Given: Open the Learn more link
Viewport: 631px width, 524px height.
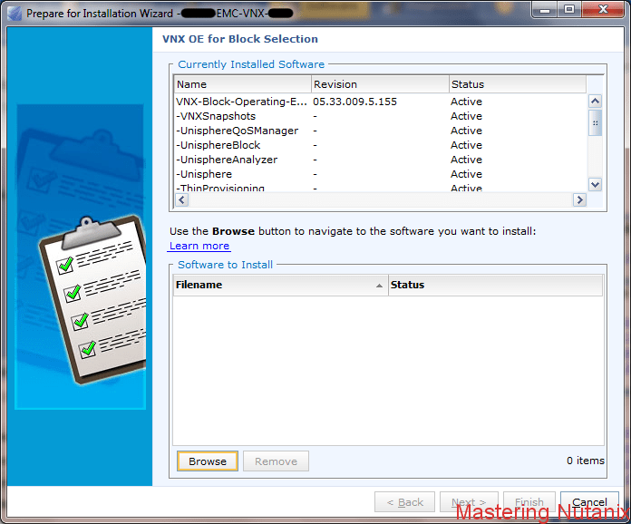Looking at the screenshot, I should pyautogui.click(x=199, y=246).
